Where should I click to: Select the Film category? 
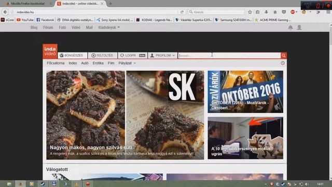[111, 63]
